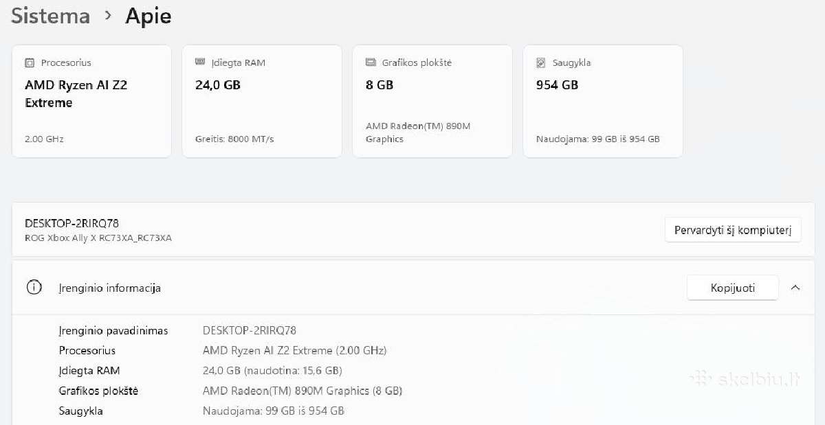Screen dimensions: 825x425
Task: Click Naudojama: 99 GB iš 954 GB on Saugykla card
Action: [597, 139]
